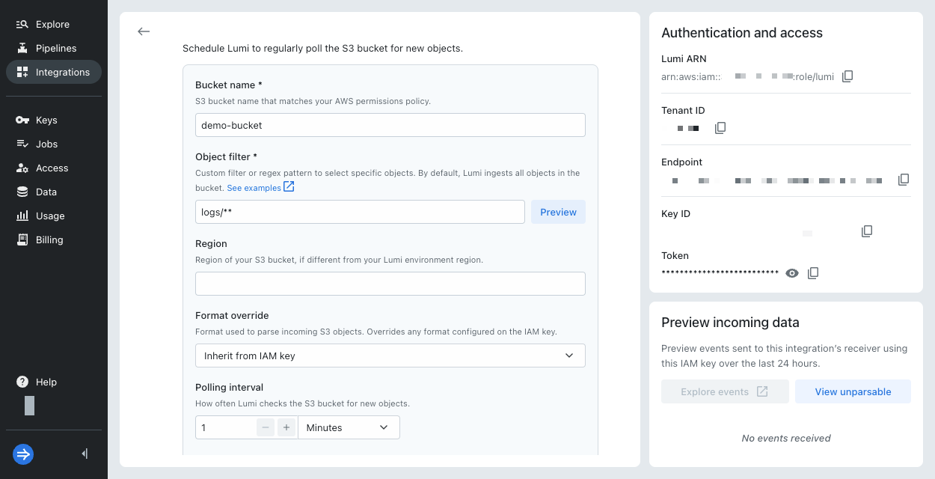935x479 pixels.
Task: Click the View unparsable button
Action: click(x=853, y=391)
